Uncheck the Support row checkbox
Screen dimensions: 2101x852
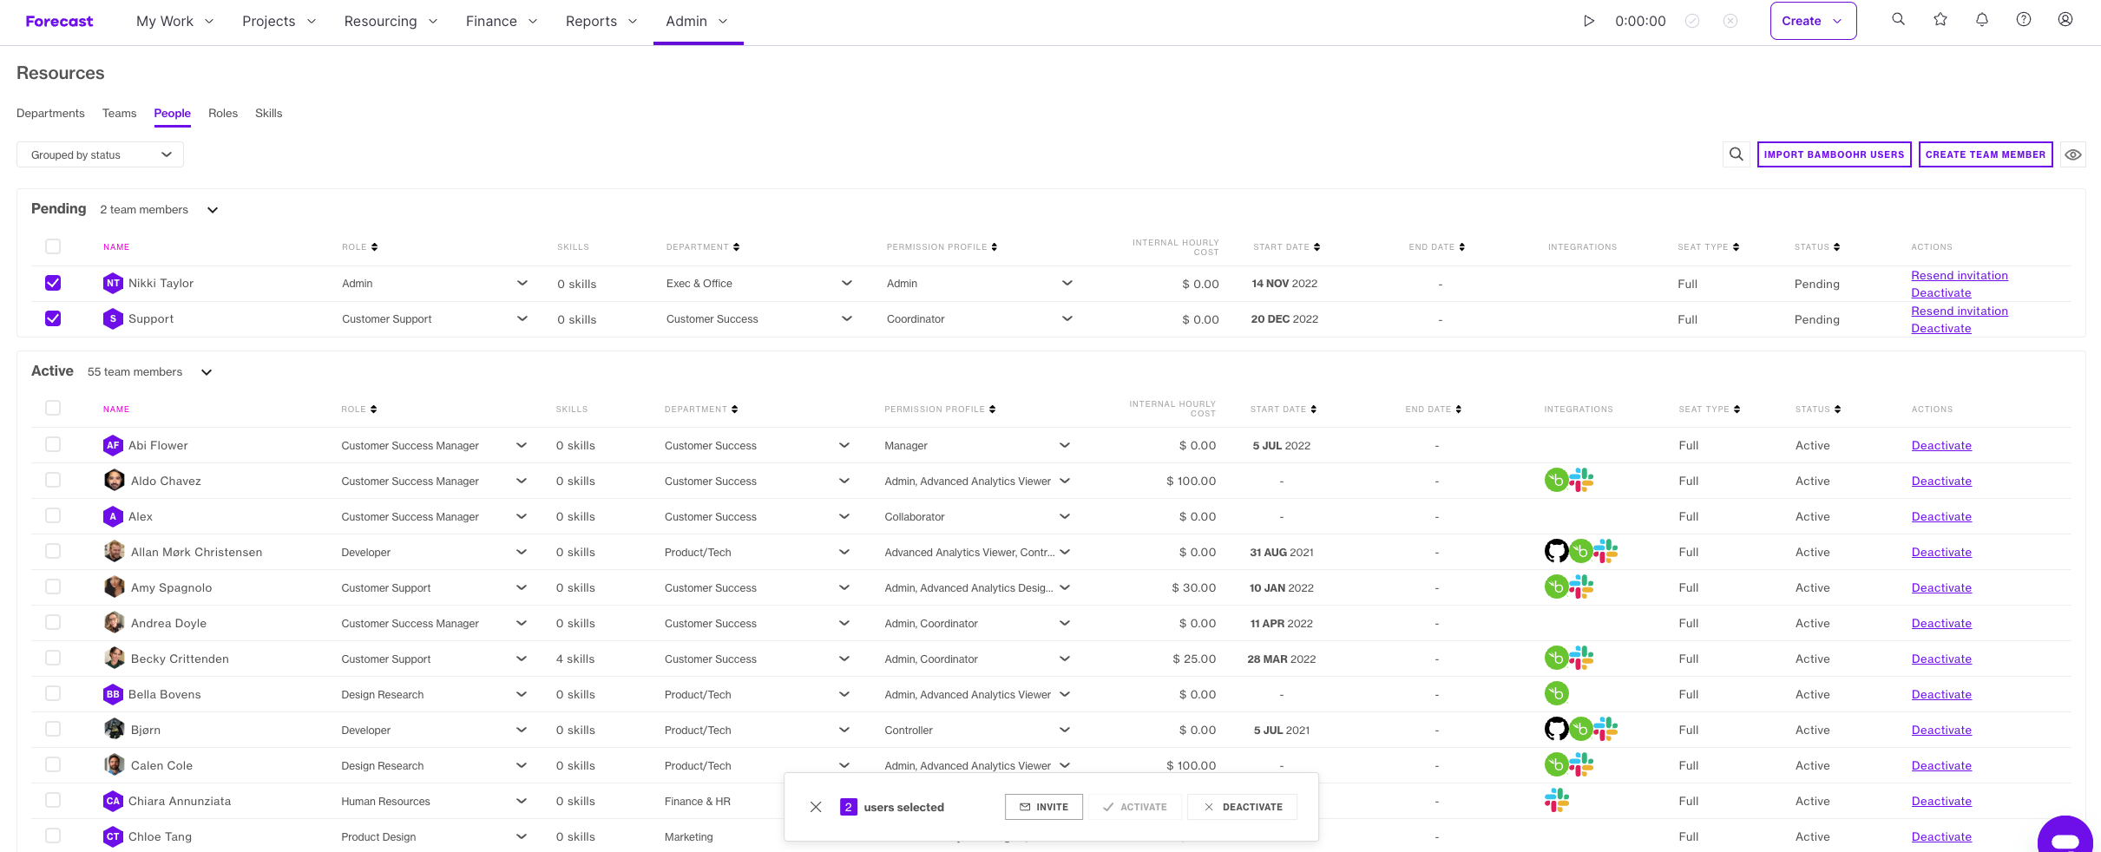tap(53, 318)
